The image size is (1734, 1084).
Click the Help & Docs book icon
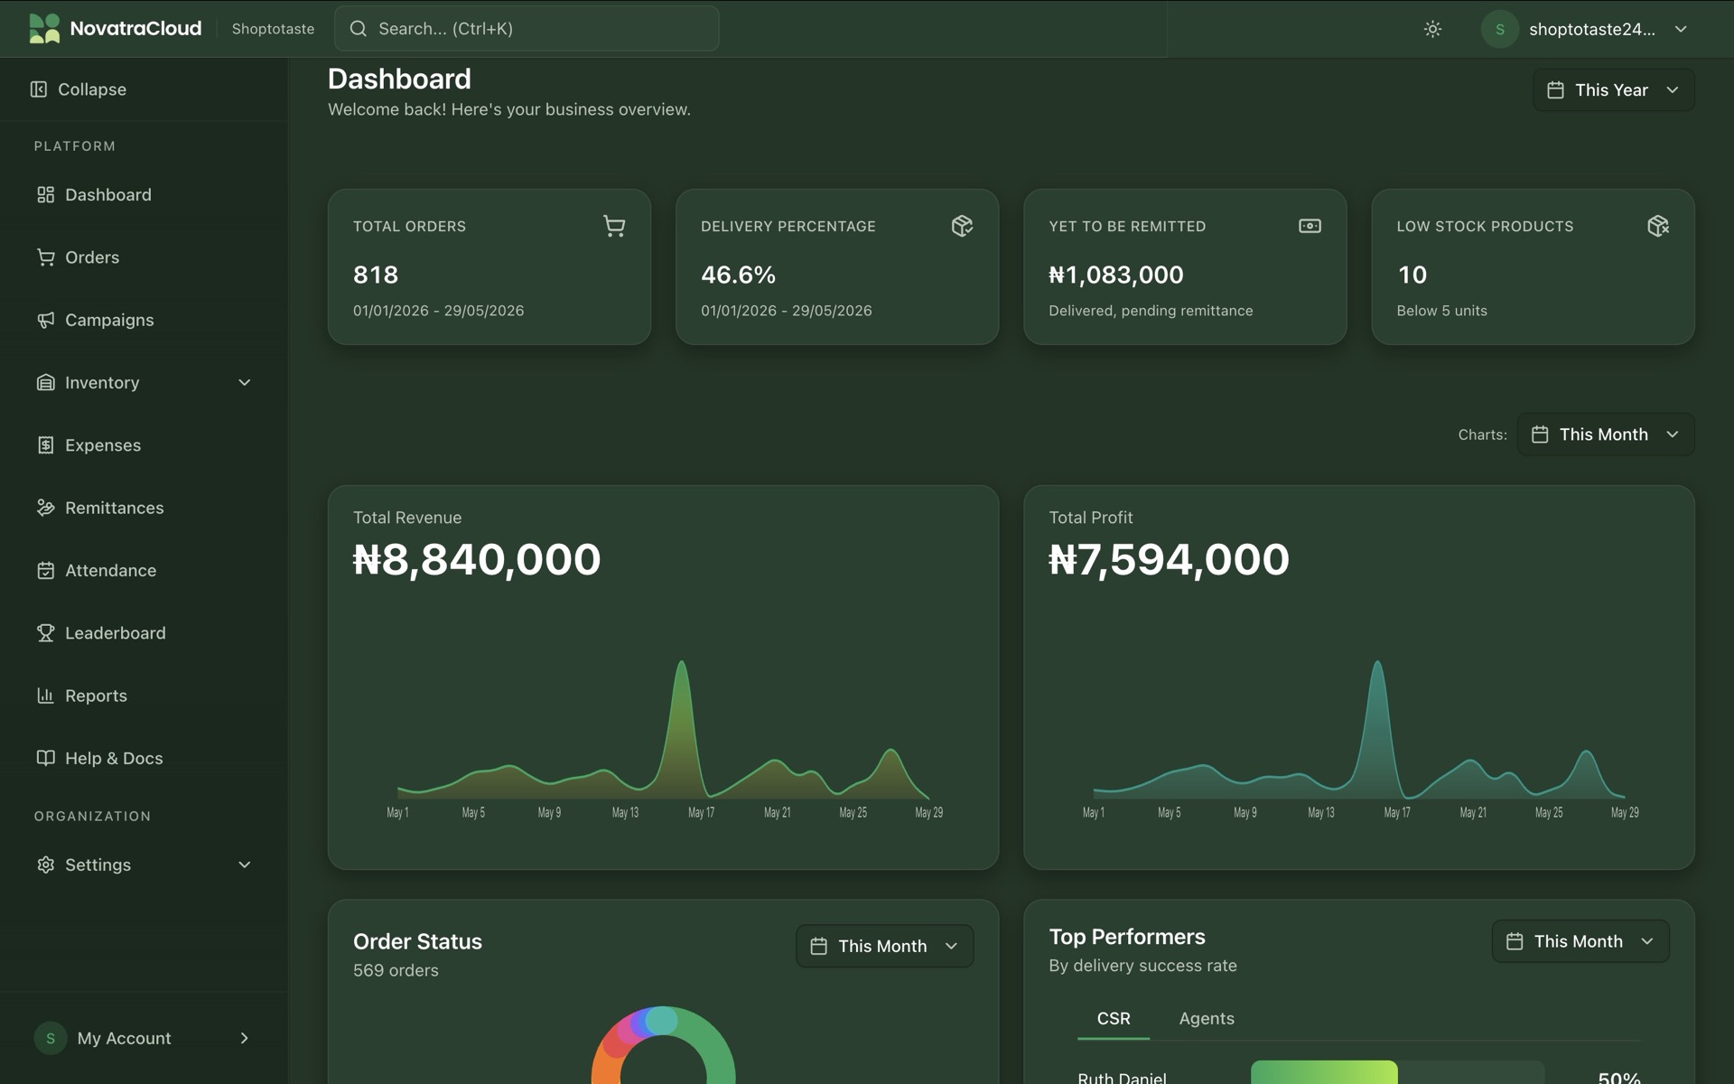(x=45, y=758)
